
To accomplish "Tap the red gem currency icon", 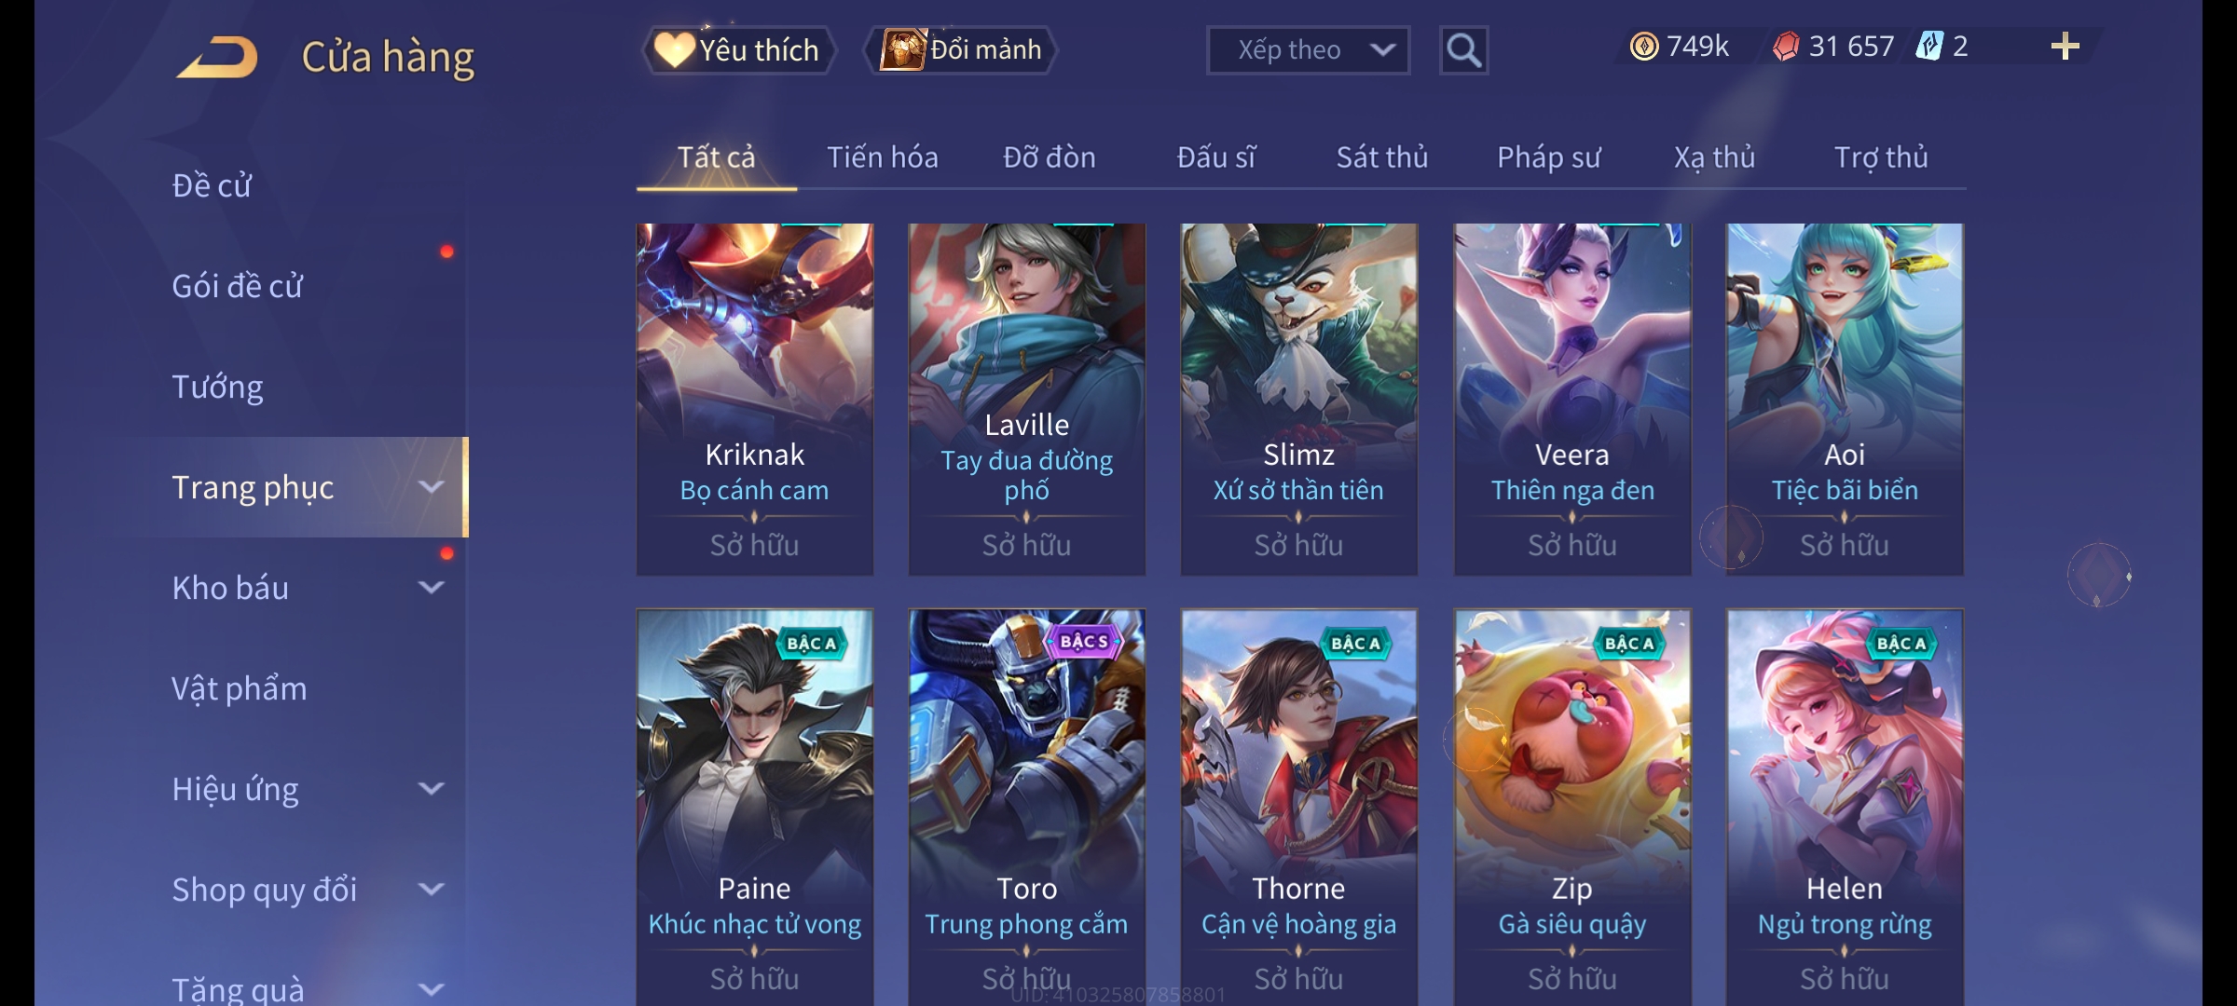I will pos(1785,47).
